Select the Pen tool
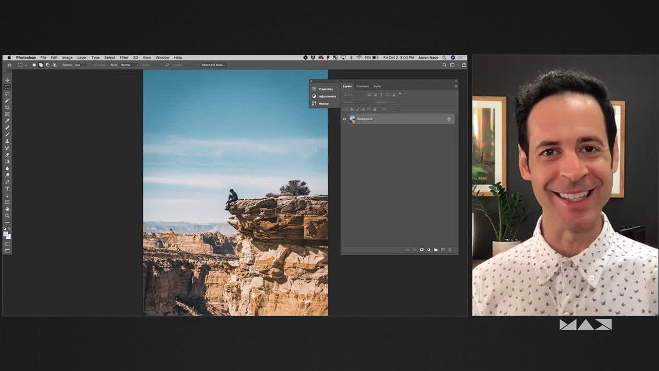The height and width of the screenshot is (371, 659). coord(7,182)
